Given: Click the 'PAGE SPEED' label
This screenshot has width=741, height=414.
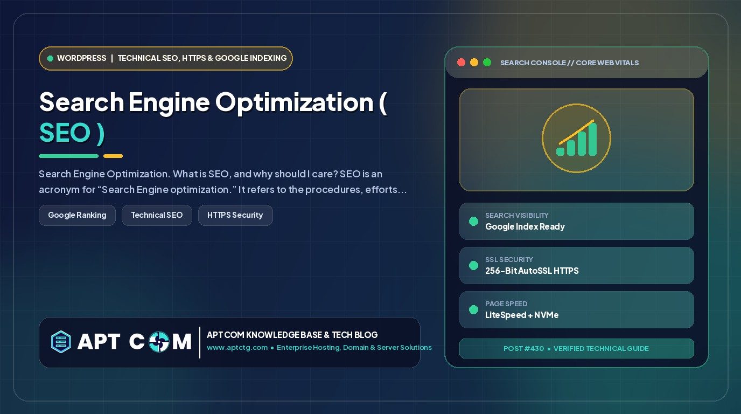Looking at the screenshot, I should pyautogui.click(x=506, y=303).
